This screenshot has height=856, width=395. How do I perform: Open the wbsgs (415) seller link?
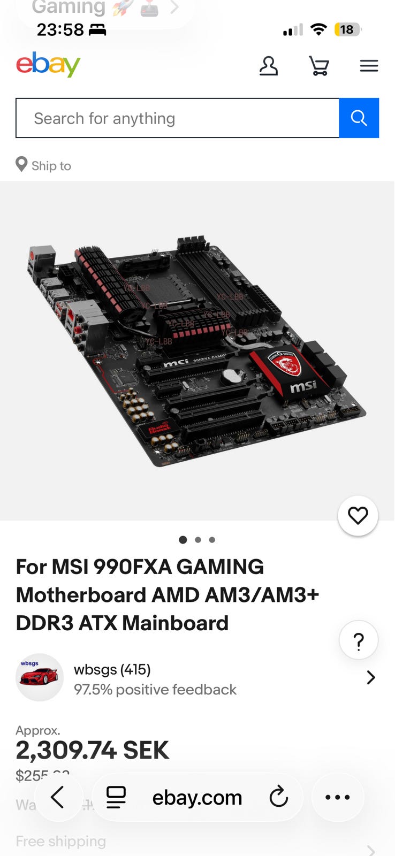[112, 669]
